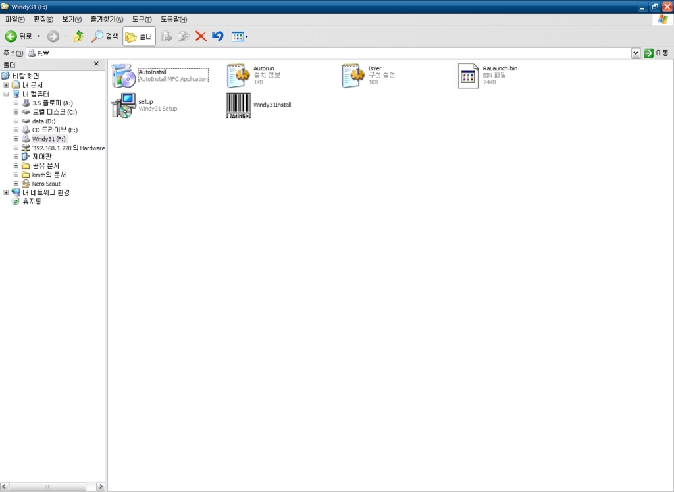Screen dimensions: 674x492
Task: Expand the 제어판 tree node
Action: pyautogui.click(x=16, y=157)
